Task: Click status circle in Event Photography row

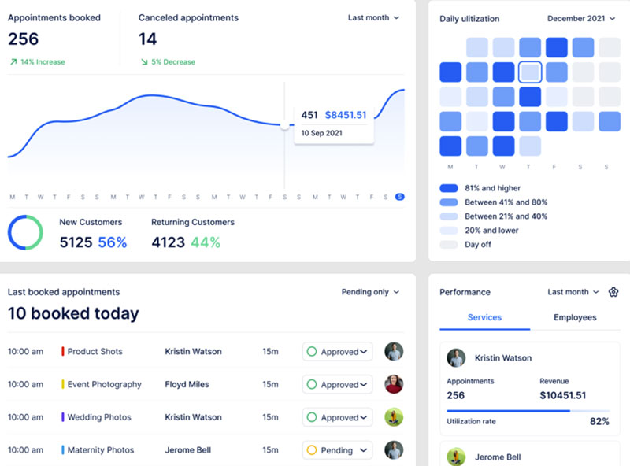Action: click(312, 384)
